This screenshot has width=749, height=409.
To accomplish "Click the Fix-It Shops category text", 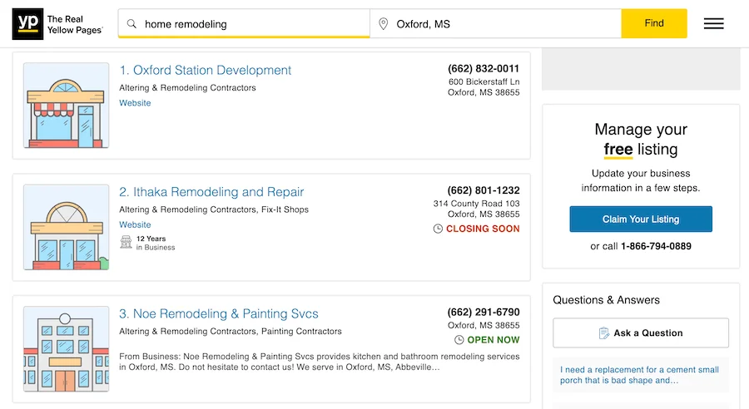I will click(x=285, y=209).
